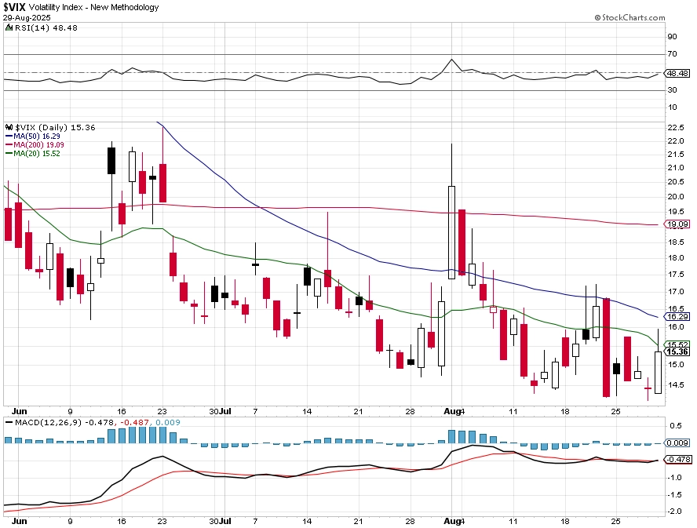Viewport: 697px width, 528px height.
Task: Click the red MA(200) legend label
Action: (38, 145)
